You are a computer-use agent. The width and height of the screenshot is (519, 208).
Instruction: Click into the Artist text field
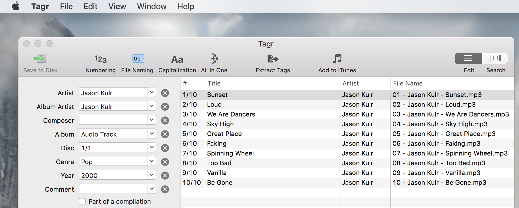pos(113,92)
